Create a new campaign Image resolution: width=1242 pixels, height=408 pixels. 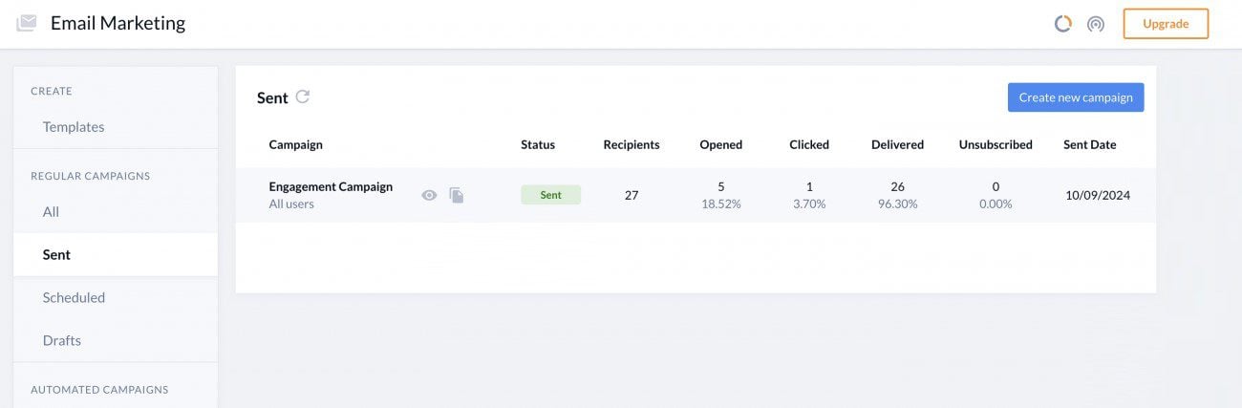tap(1075, 97)
